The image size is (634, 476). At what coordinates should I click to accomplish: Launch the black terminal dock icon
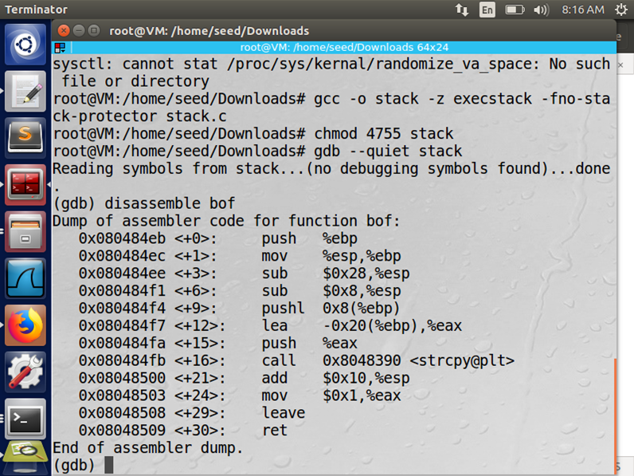click(x=25, y=419)
